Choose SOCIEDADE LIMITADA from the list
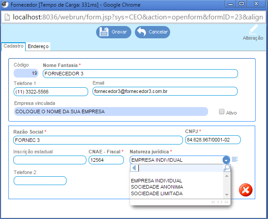This screenshot has width=268, height=219. click(x=156, y=193)
